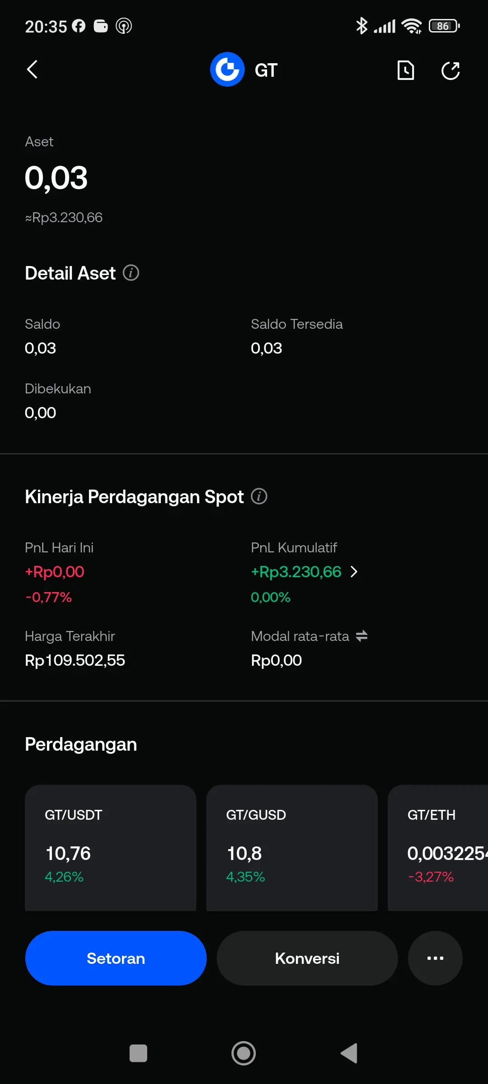488x1084 pixels.
Task: Tap the Android recent apps square button
Action: pos(138,1053)
